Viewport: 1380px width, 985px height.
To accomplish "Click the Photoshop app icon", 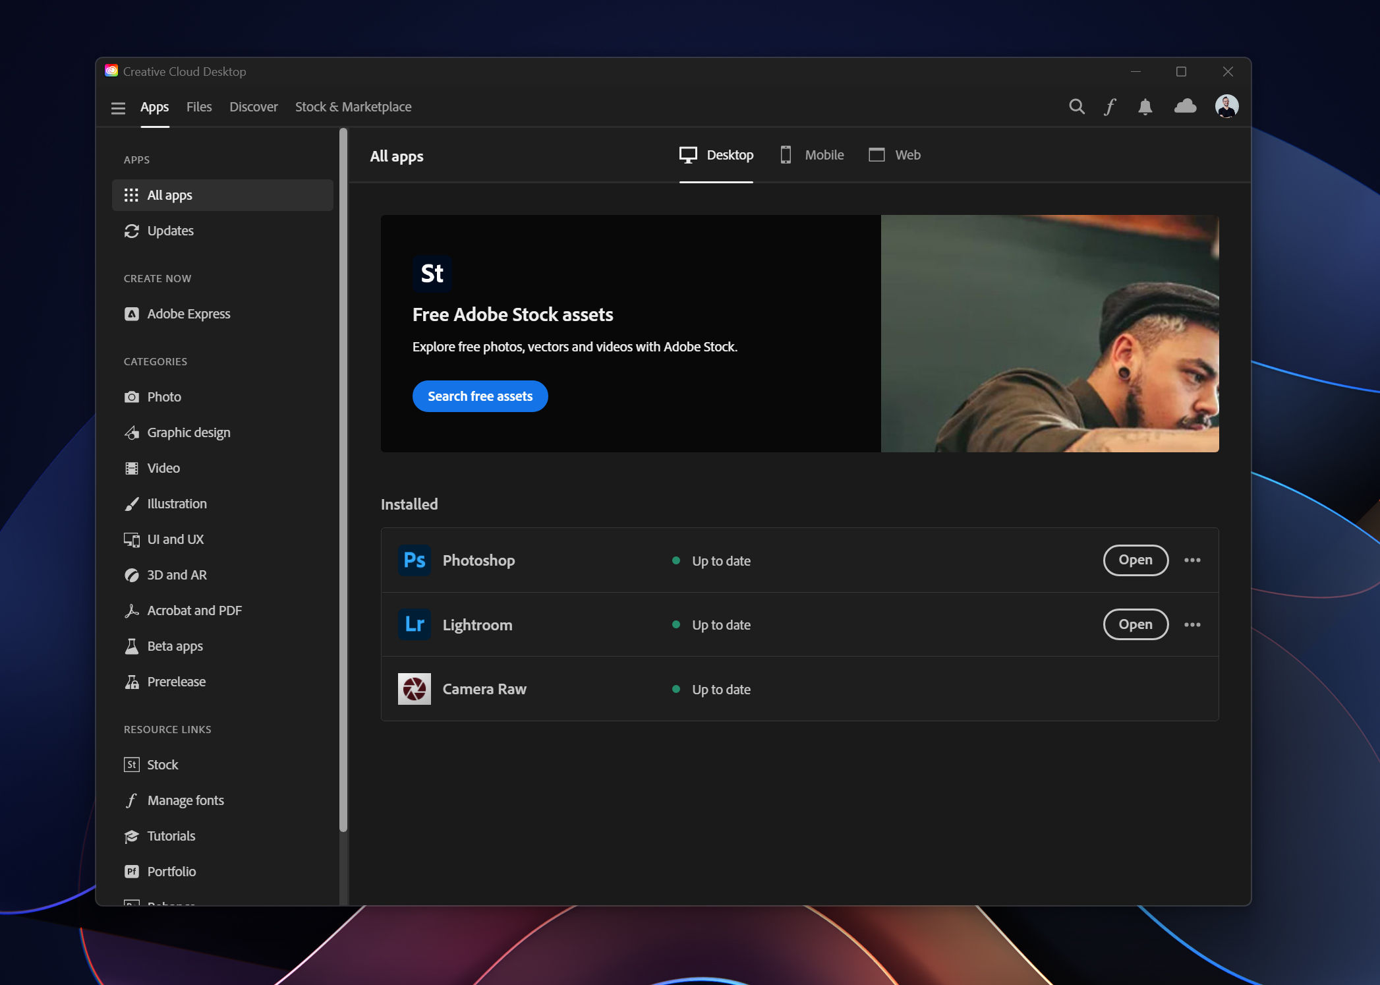I will [x=415, y=560].
